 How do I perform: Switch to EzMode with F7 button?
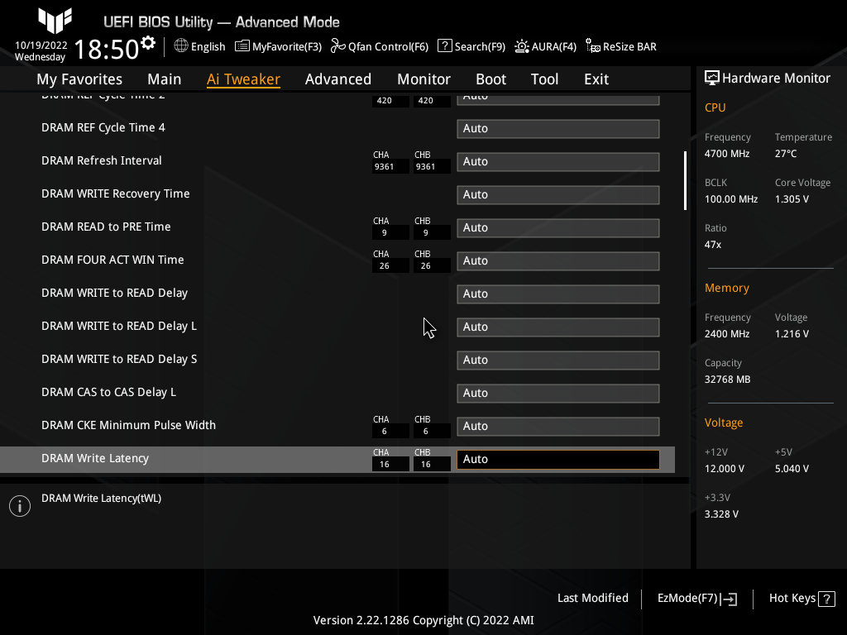pyautogui.click(x=696, y=598)
